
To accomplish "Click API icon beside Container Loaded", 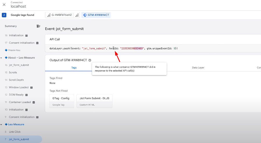I will tap(34, 102).
